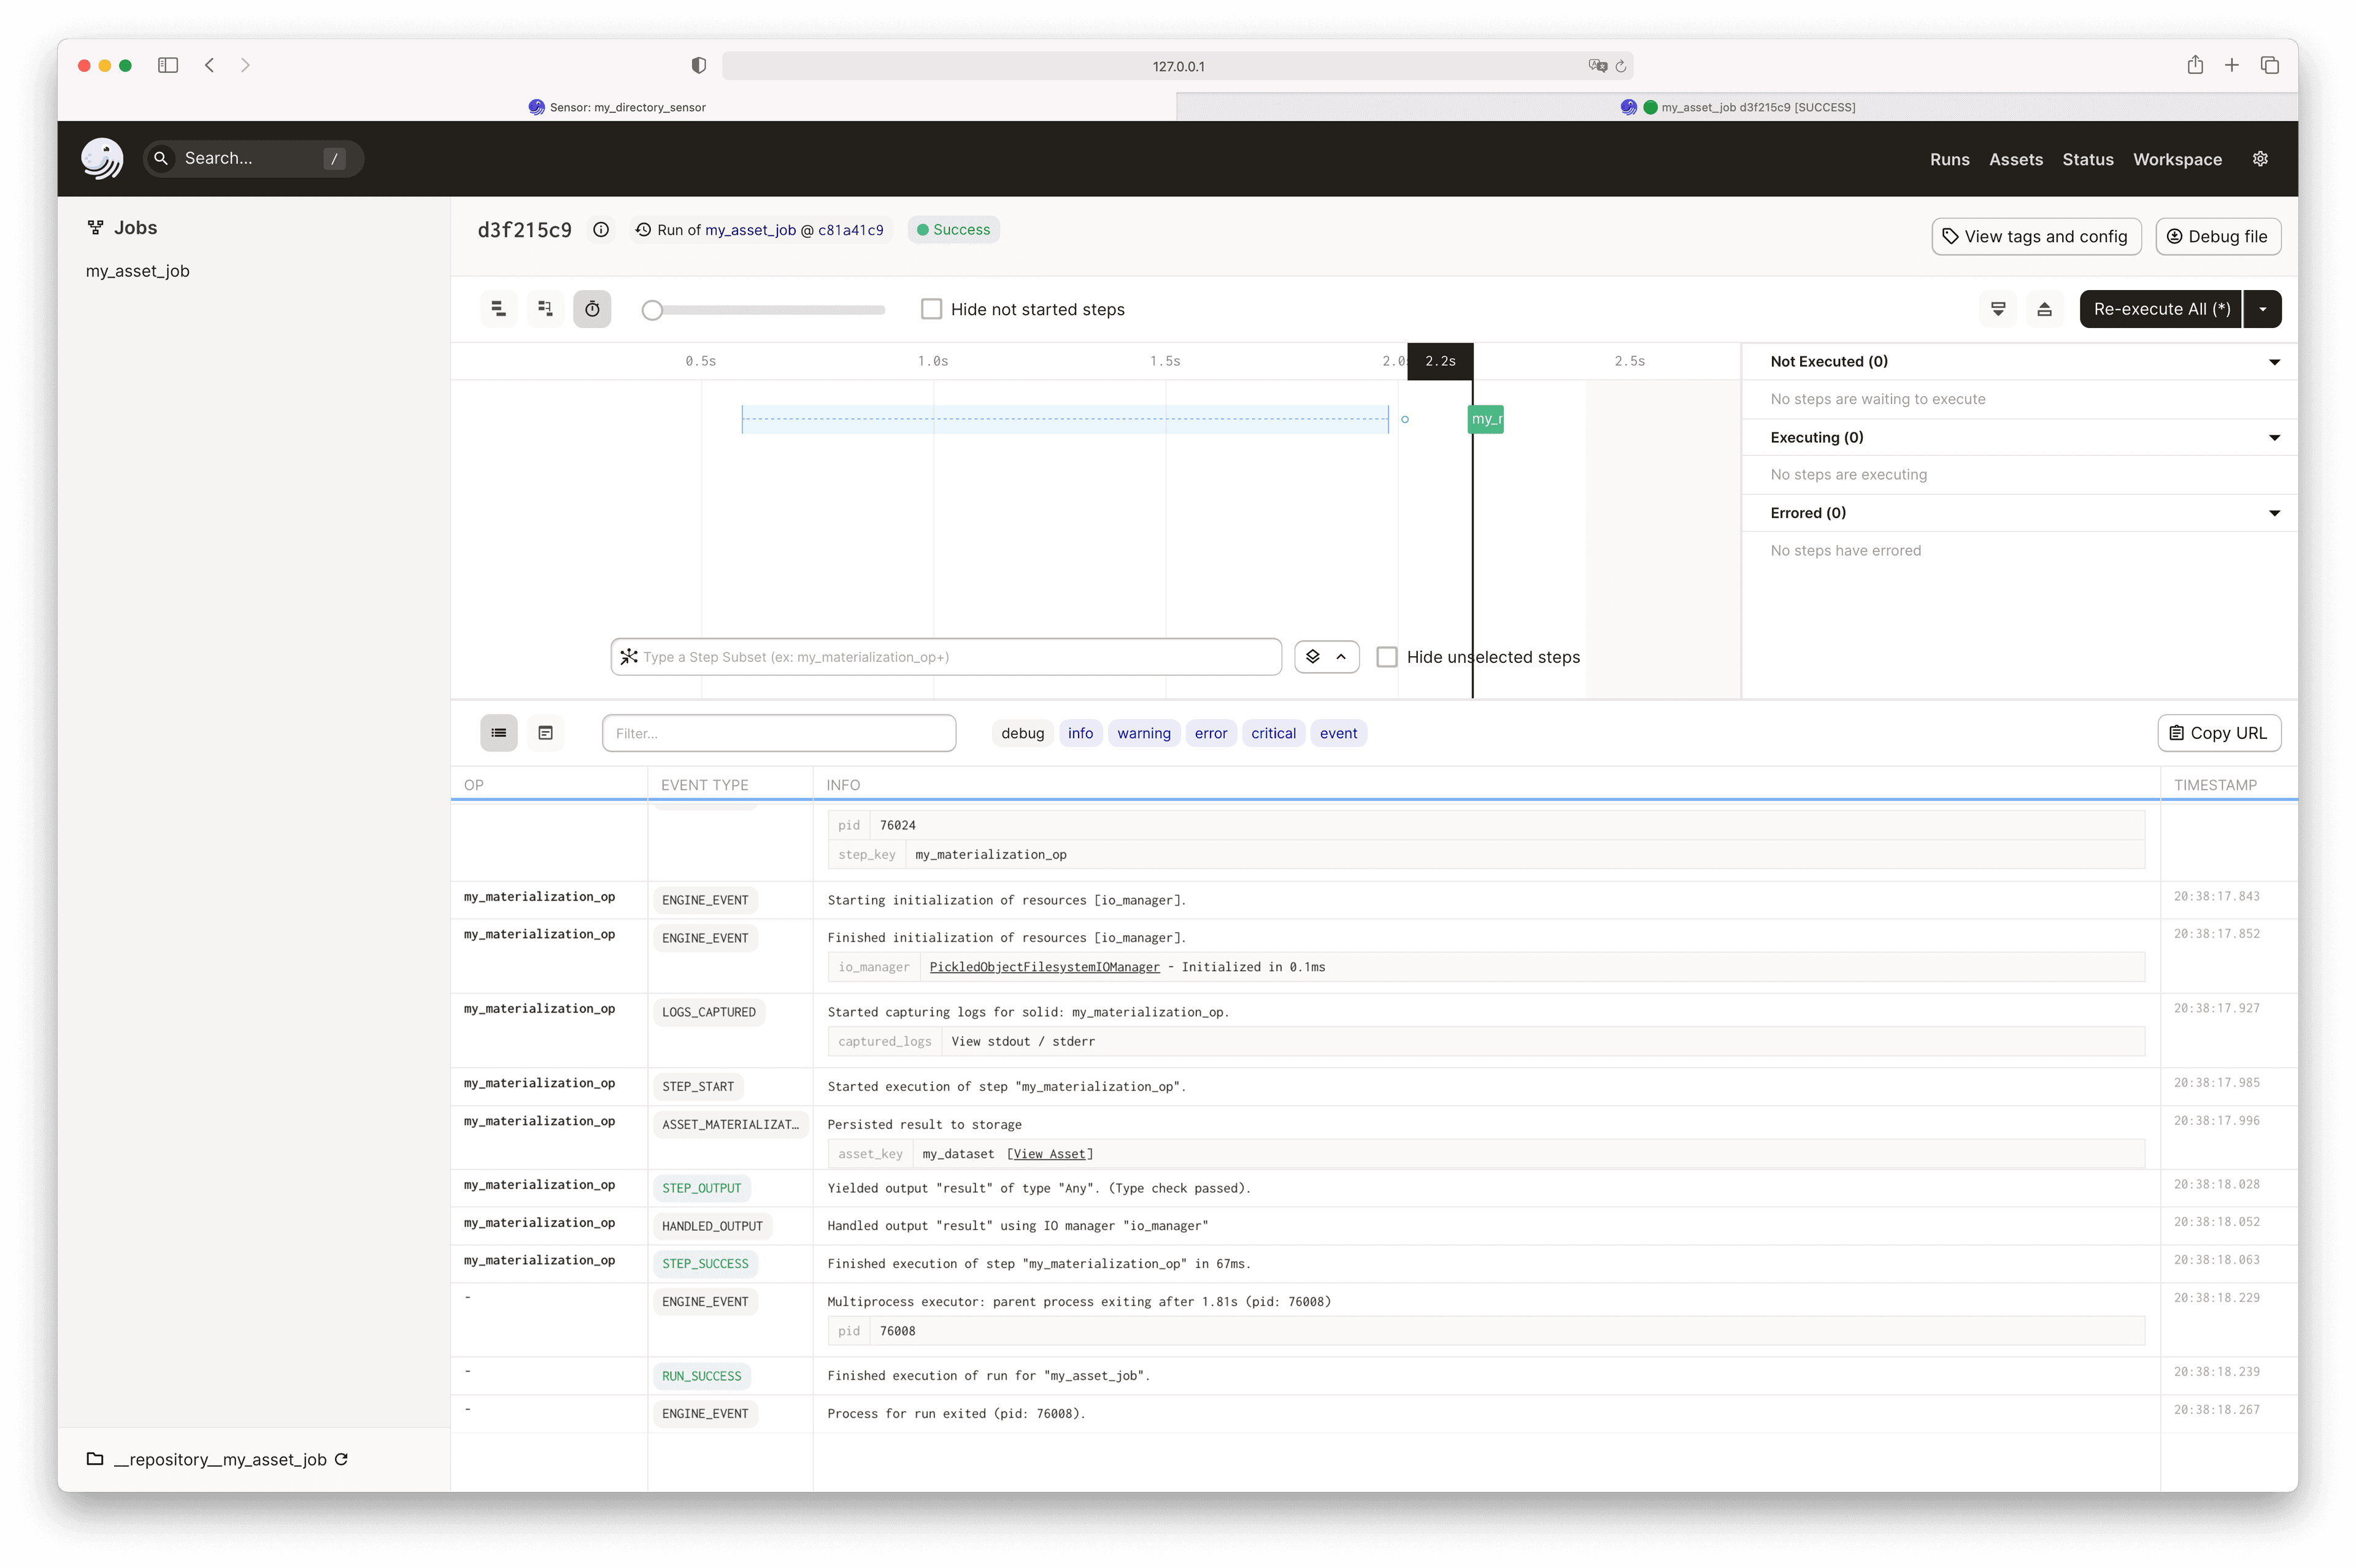The image size is (2356, 1568).
Task: Toggle the debug log level filter
Action: pos(1022,733)
